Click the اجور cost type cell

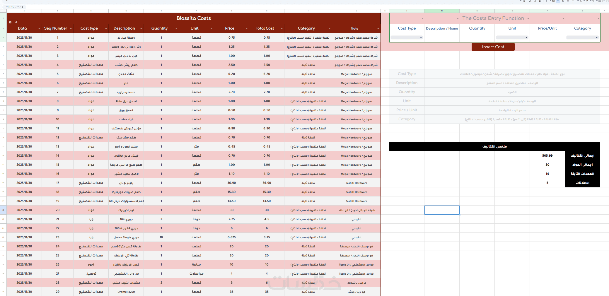click(91, 264)
